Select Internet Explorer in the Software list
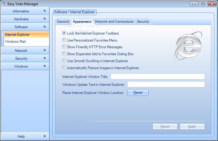The width and height of the screenshot is (218, 141). pyautogui.click(x=26, y=34)
